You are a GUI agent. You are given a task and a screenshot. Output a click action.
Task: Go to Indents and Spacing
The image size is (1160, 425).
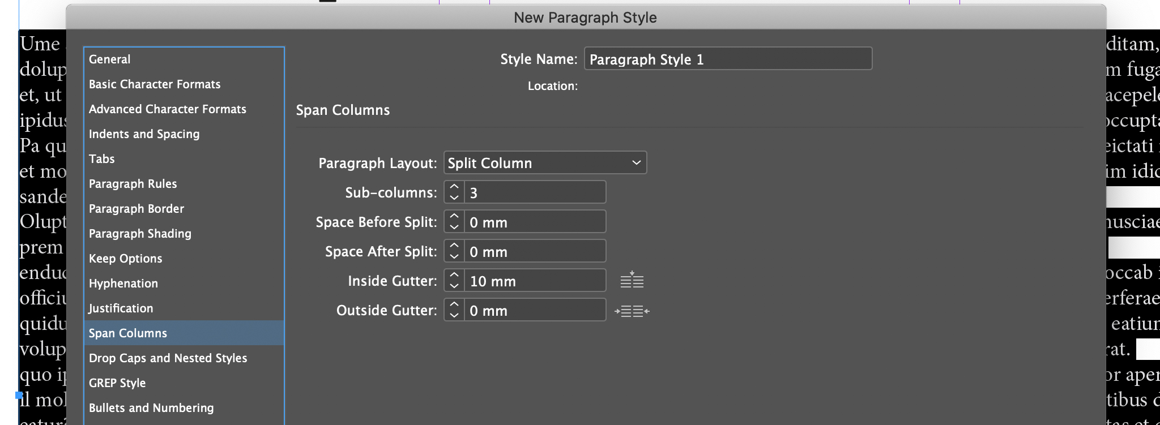coord(144,134)
